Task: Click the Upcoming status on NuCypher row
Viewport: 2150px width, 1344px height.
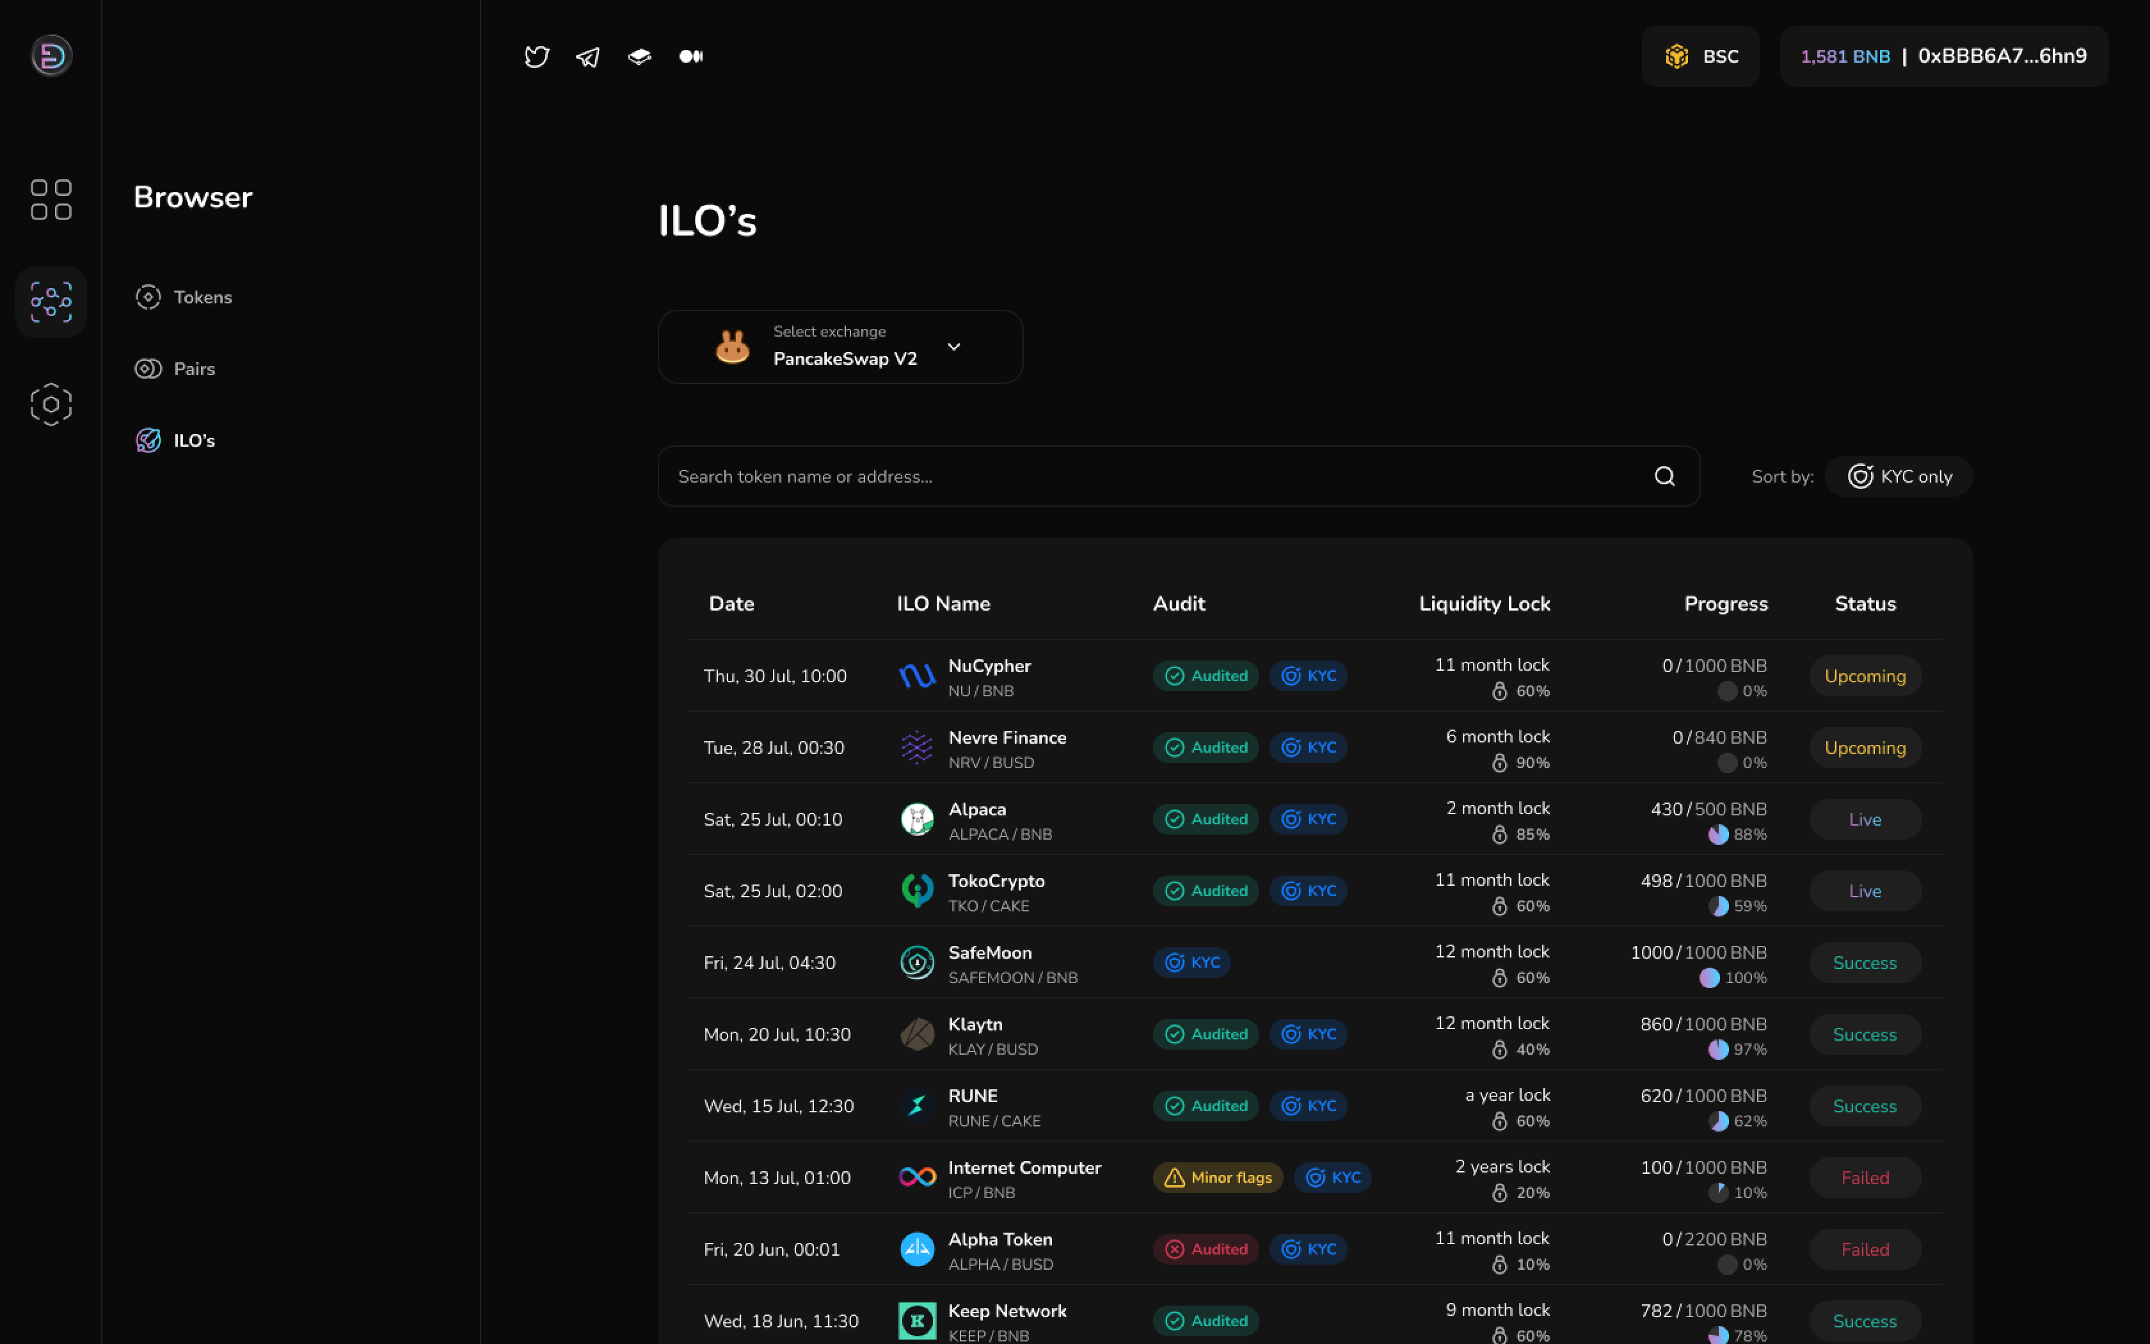Action: coord(1865,676)
